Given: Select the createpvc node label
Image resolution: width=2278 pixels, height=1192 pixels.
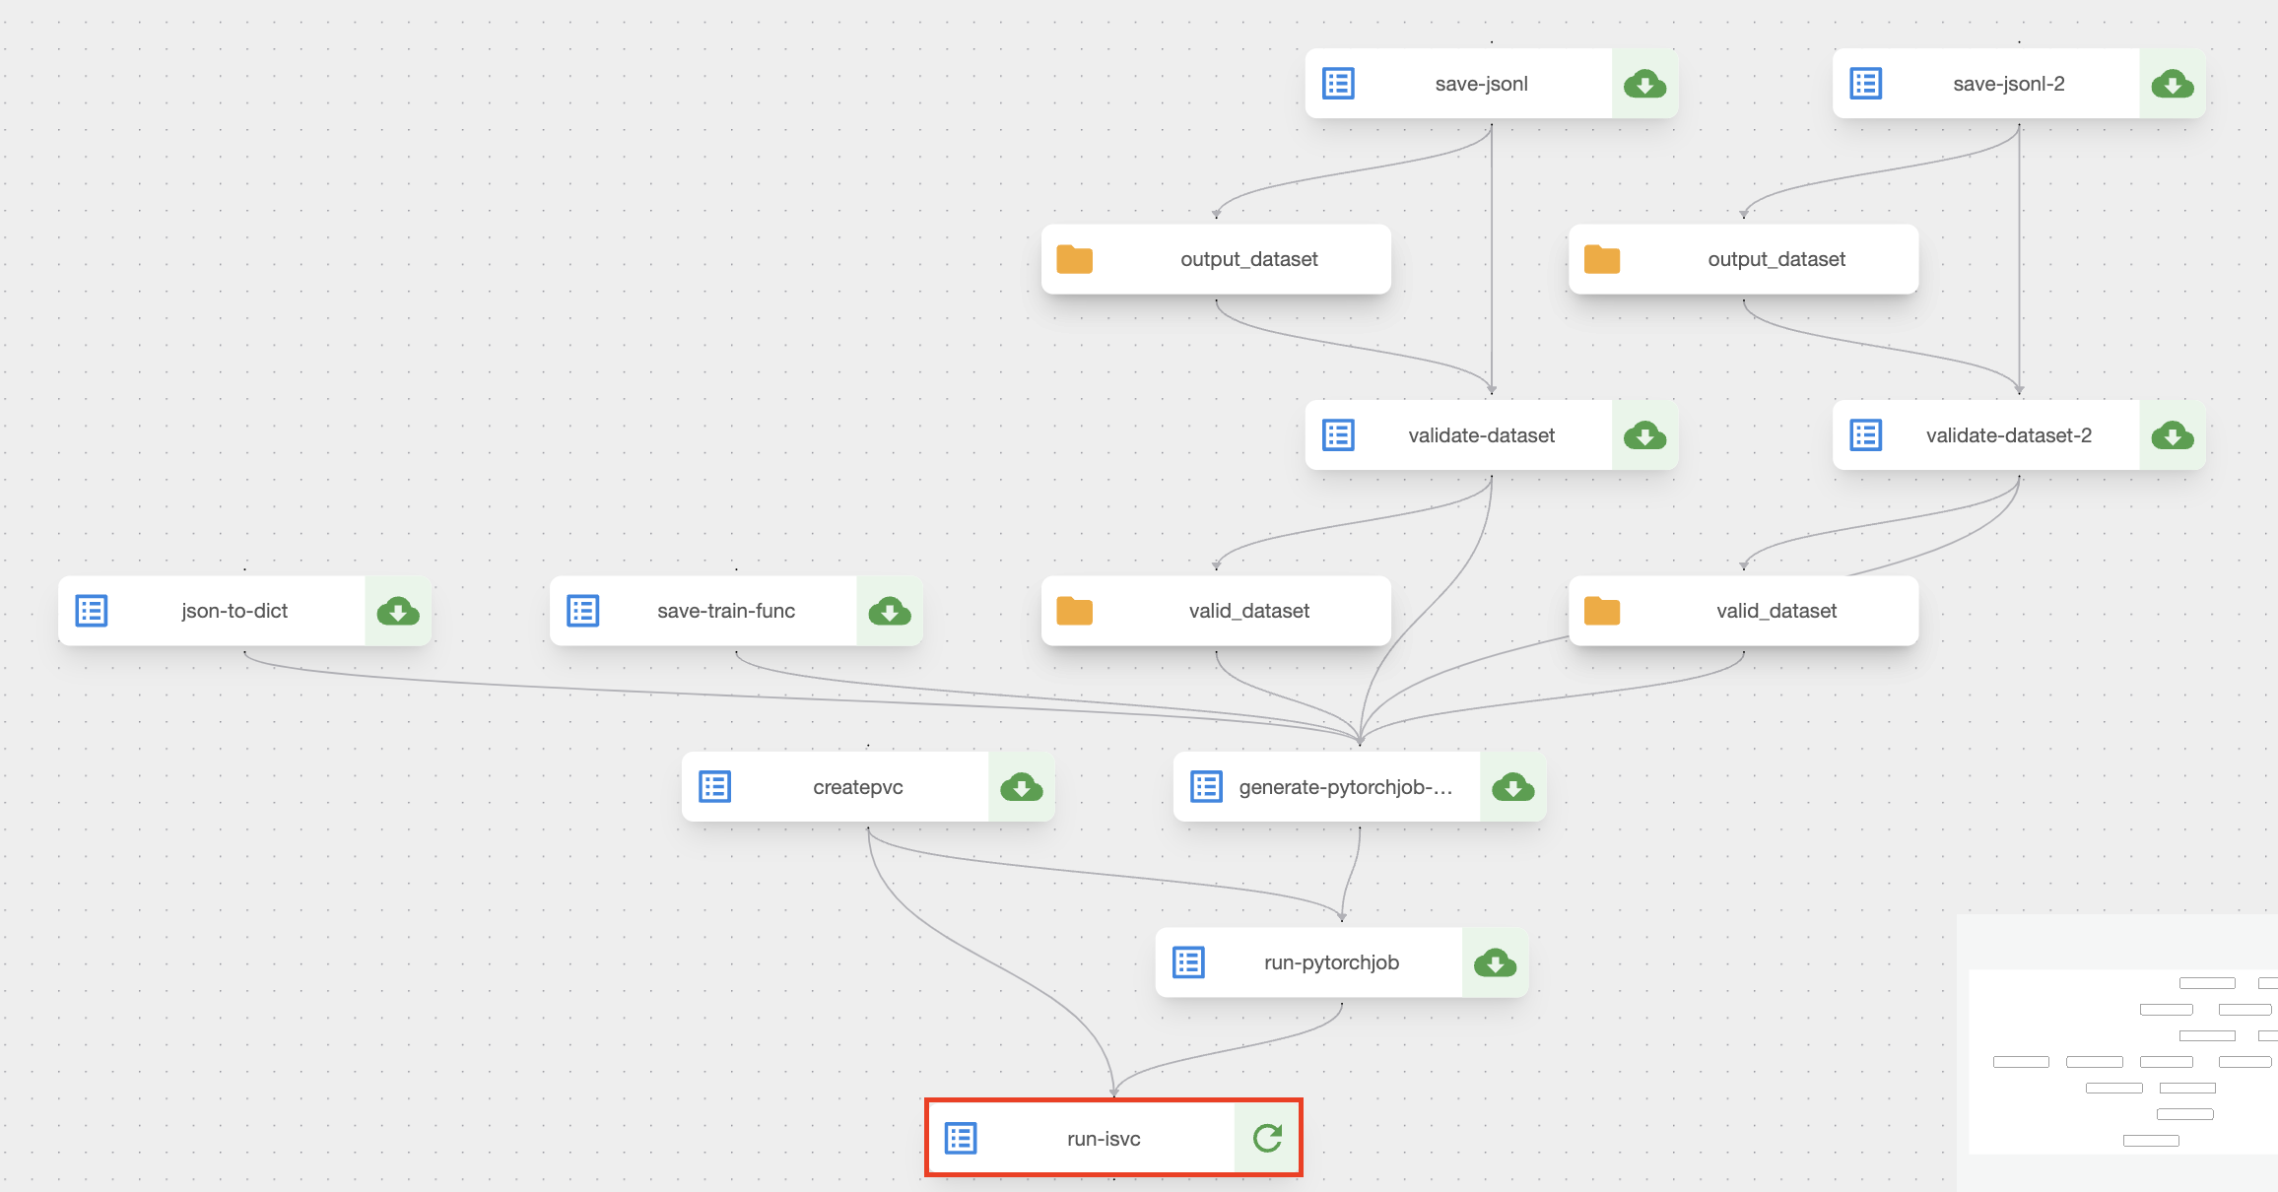Looking at the screenshot, I should click(x=857, y=787).
